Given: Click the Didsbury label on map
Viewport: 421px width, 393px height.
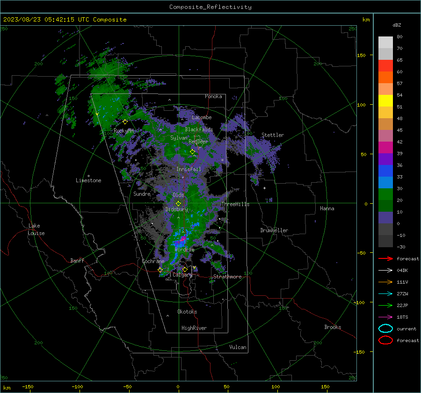Looking at the screenshot, I should click(176, 209).
